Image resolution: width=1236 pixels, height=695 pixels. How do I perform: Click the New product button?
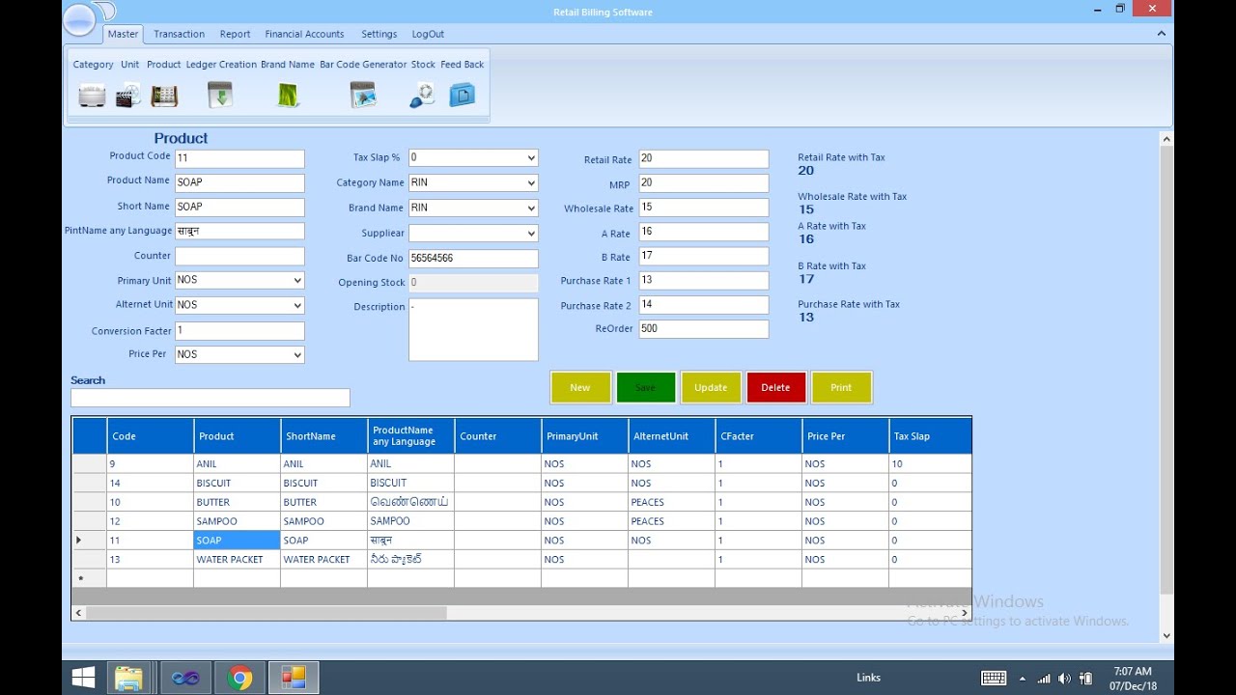coord(580,387)
